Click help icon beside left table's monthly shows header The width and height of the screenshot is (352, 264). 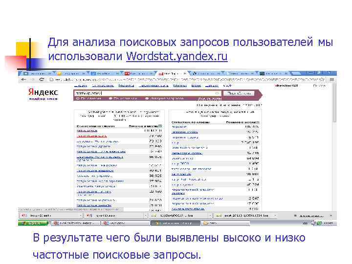pos(160,126)
